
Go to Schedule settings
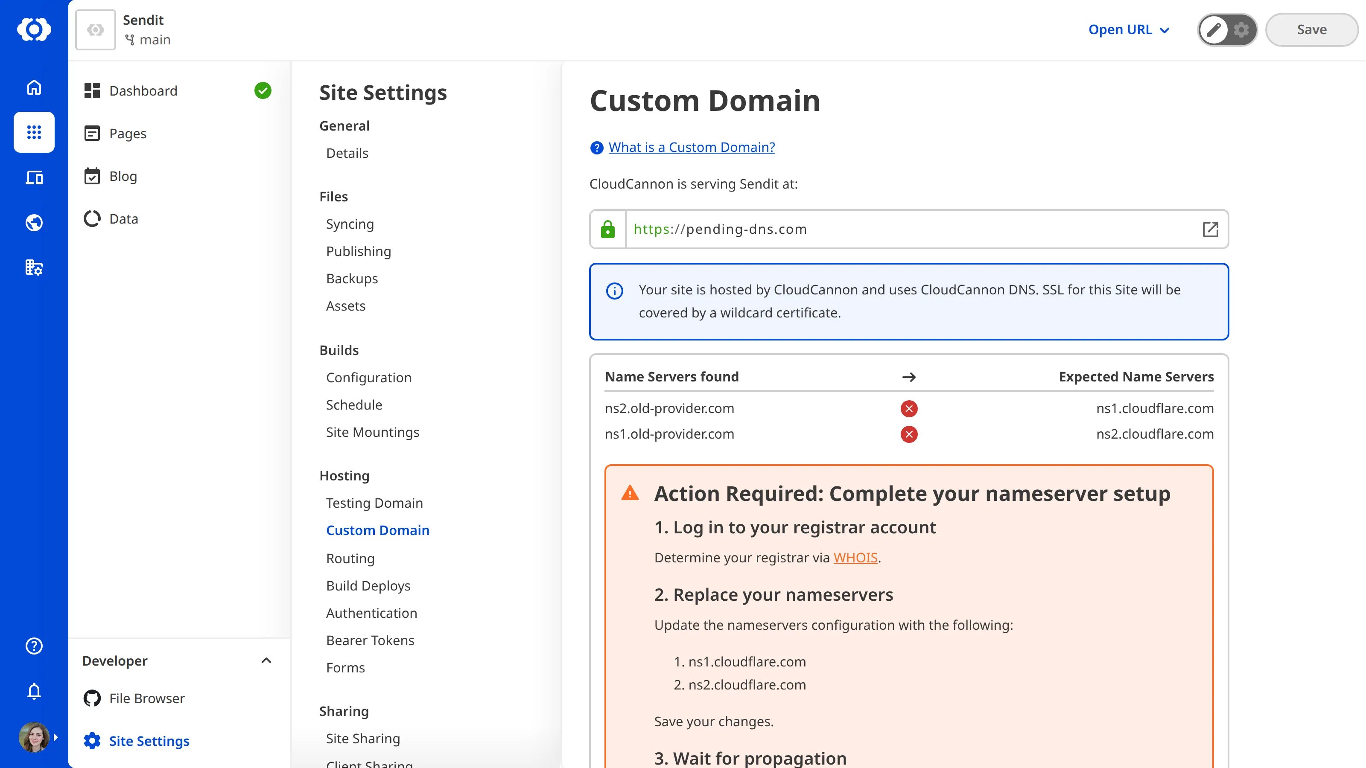354,405
